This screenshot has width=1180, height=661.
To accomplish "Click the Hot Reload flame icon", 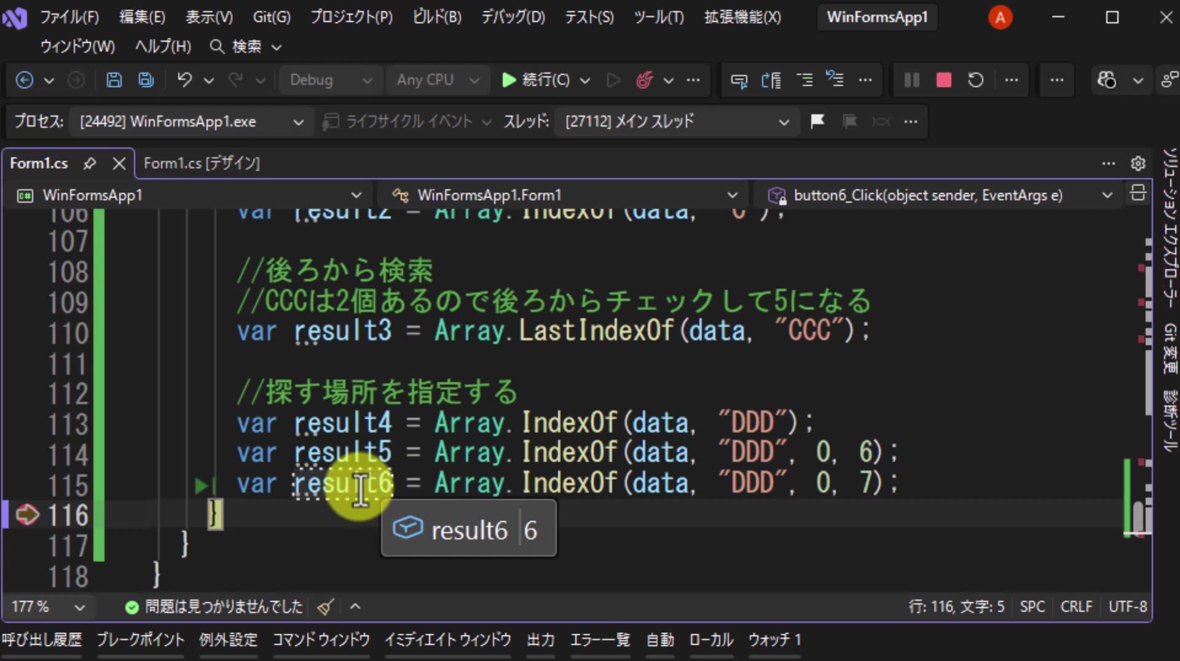I will point(644,80).
